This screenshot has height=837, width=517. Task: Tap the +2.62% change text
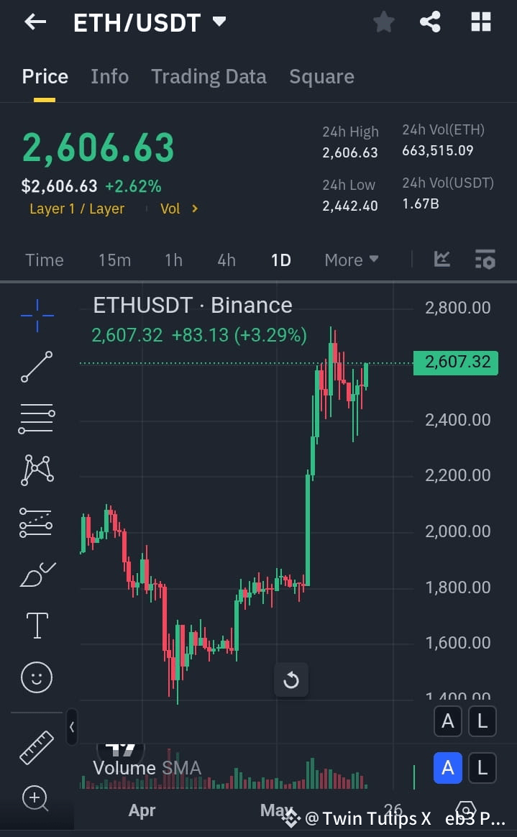pyautogui.click(x=133, y=186)
